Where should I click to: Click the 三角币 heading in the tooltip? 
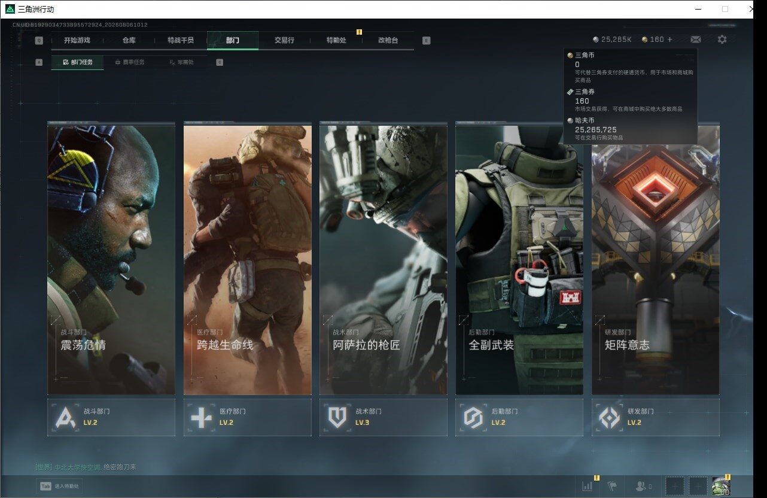(x=585, y=55)
